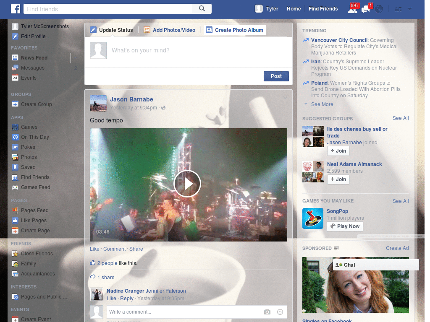Open the Chat bar

coord(376,265)
